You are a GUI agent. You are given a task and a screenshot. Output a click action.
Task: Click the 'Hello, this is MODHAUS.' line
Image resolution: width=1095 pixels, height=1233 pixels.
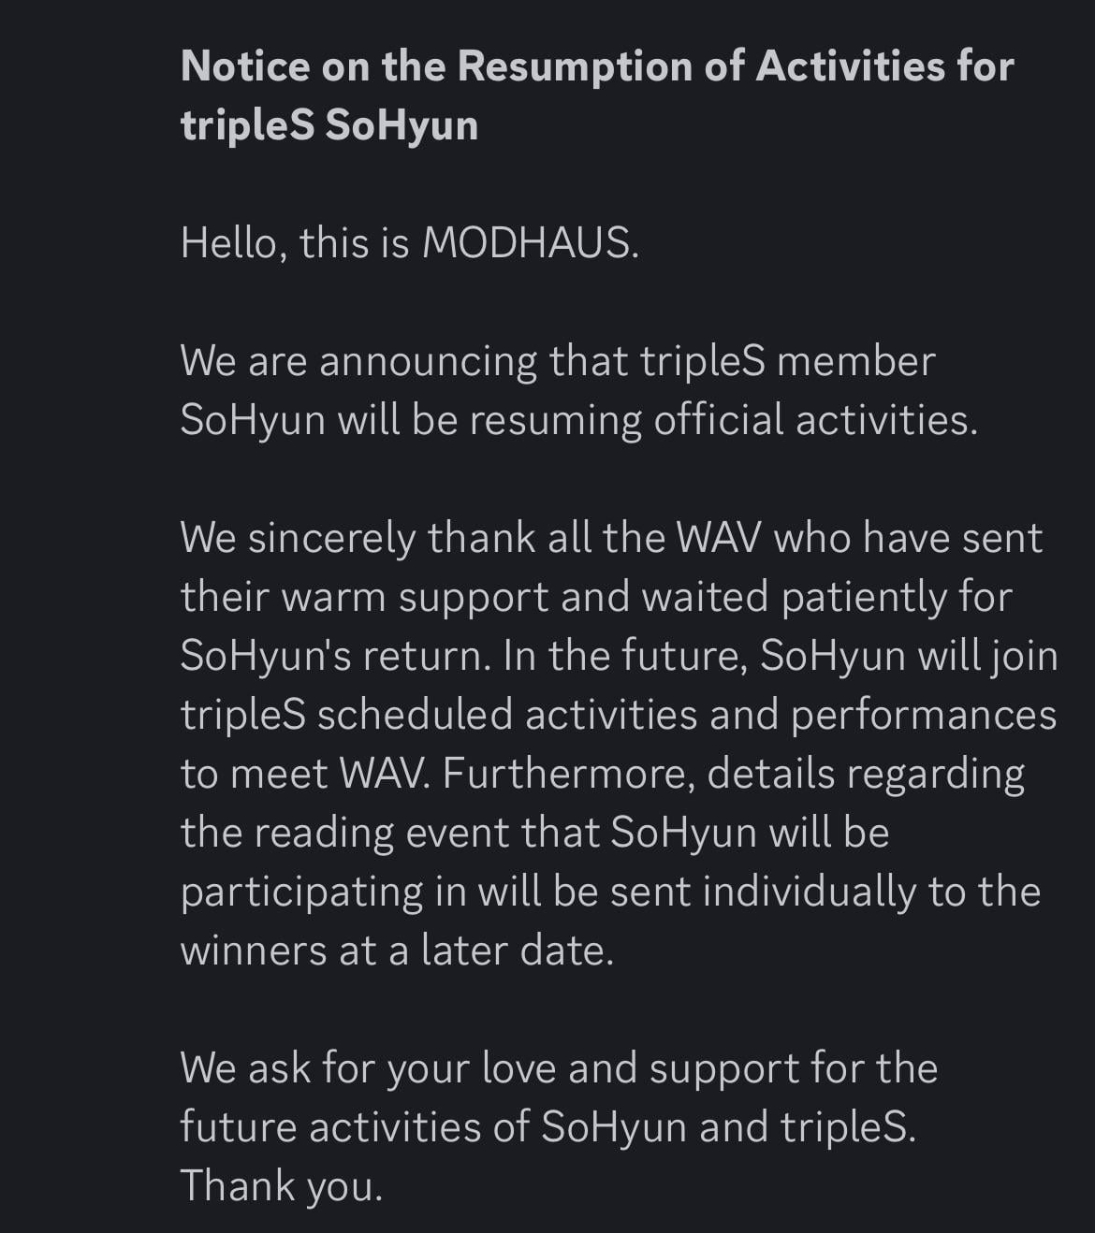pyautogui.click(x=409, y=243)
